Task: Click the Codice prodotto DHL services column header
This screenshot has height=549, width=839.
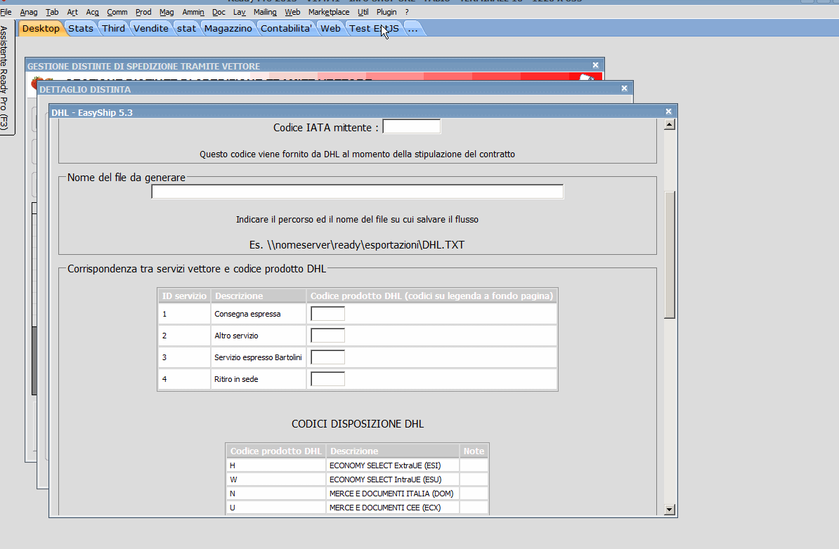Action: tap(432, 296)
